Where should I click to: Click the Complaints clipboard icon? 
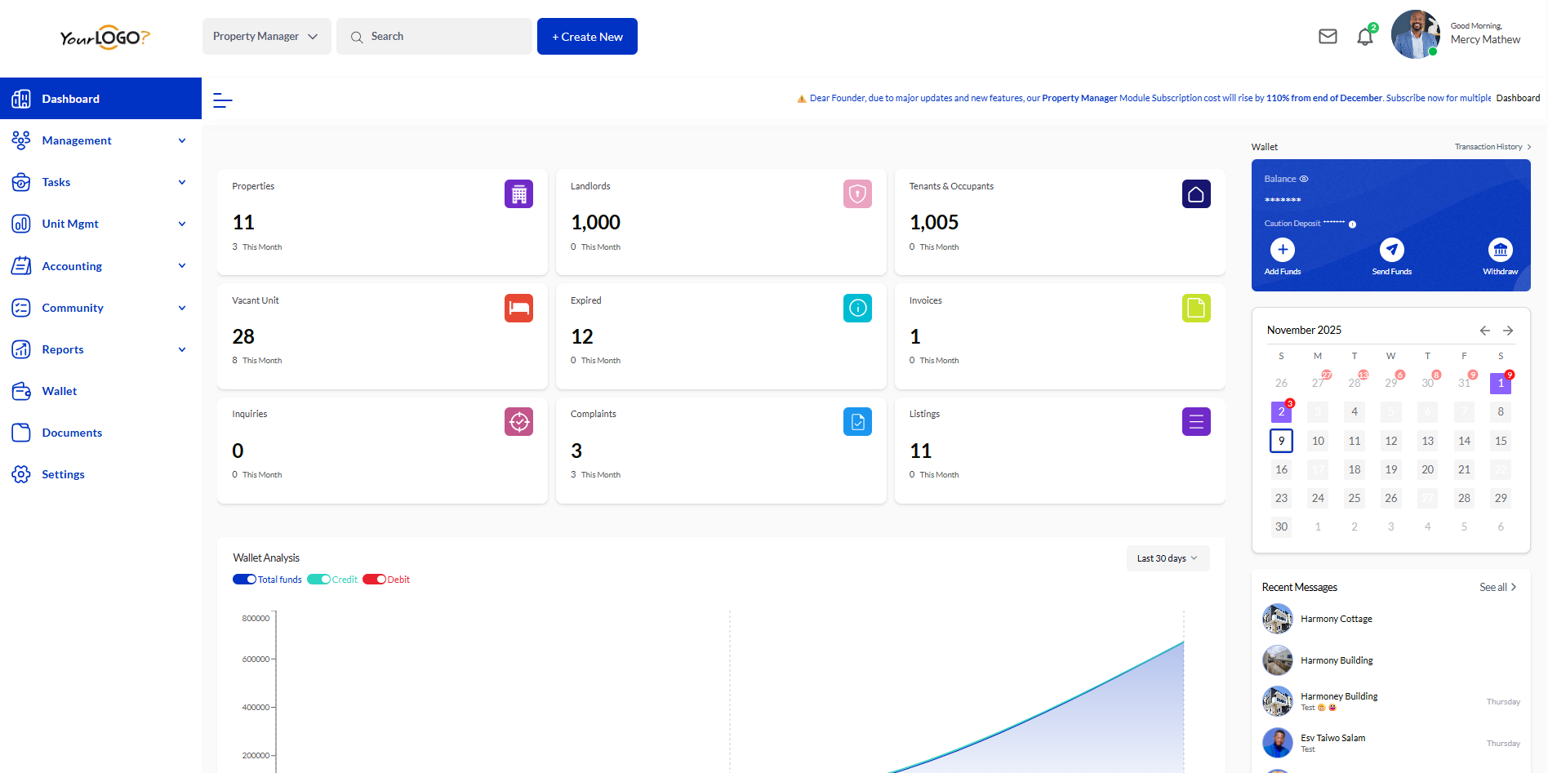pos(857,422)
